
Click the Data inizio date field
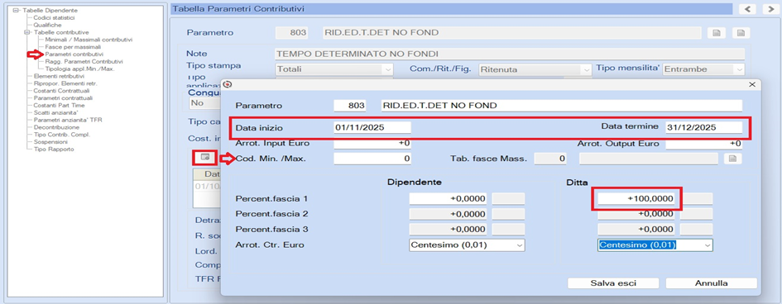372,127
